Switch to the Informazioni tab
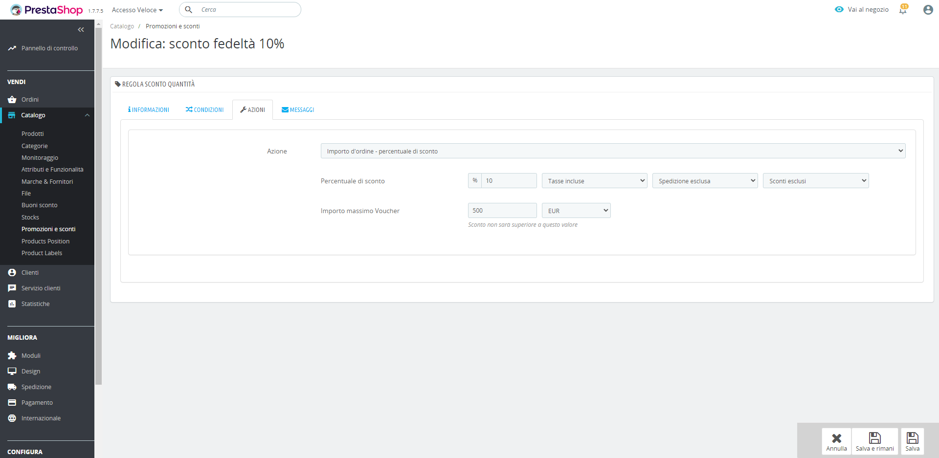The image size is (939, 458). (x=149, y=110)
